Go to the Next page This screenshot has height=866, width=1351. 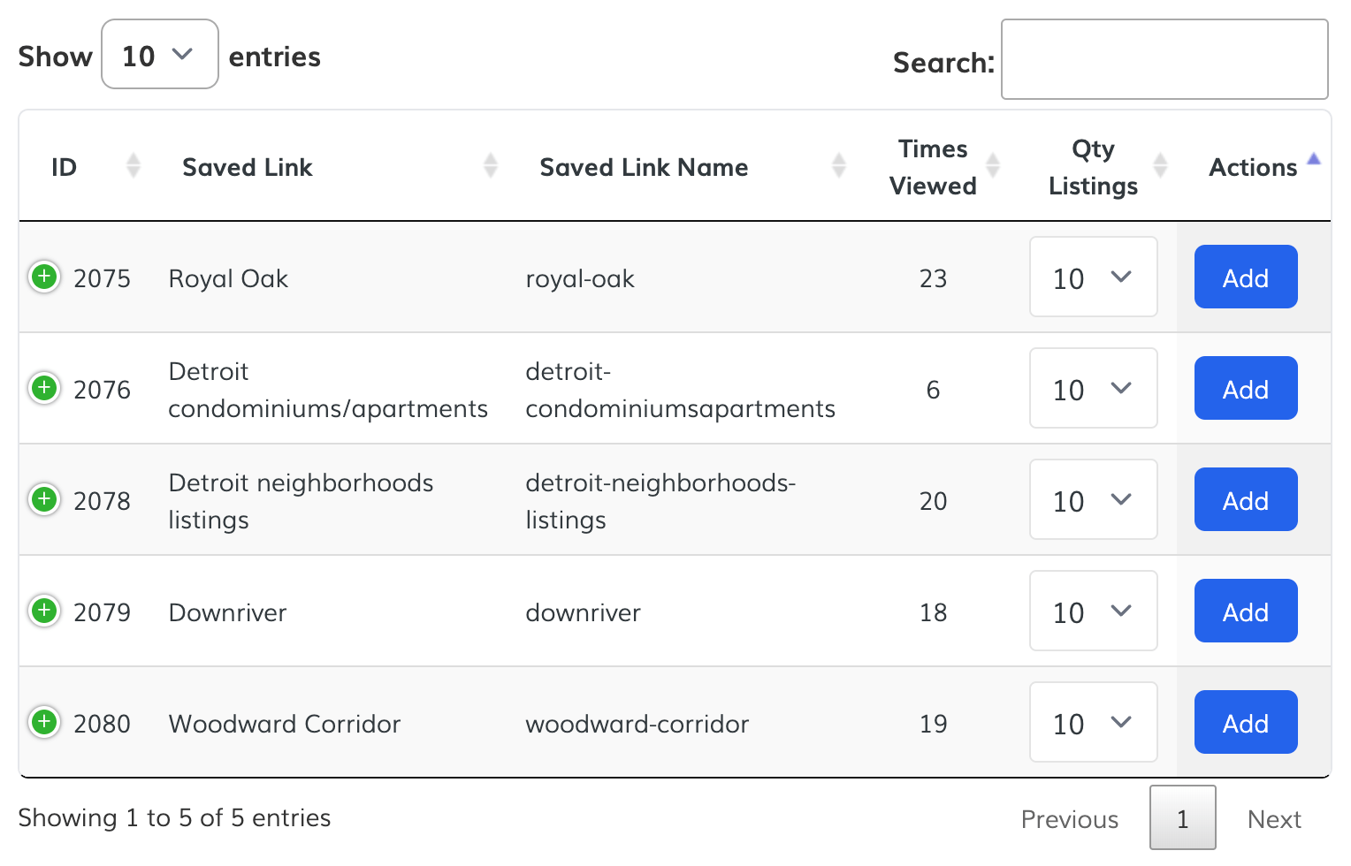point(1273,819)
